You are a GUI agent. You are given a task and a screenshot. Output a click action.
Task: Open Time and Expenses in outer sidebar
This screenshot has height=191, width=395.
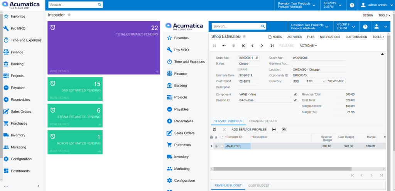click(x=22, y=40)
